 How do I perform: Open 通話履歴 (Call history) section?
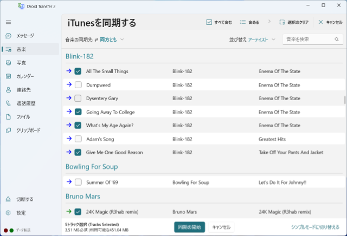click(30, 103)
